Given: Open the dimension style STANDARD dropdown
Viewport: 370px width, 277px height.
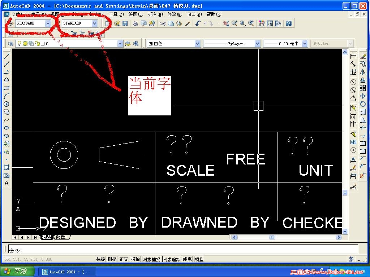Looking at the screenshot, I should point(94,23).
